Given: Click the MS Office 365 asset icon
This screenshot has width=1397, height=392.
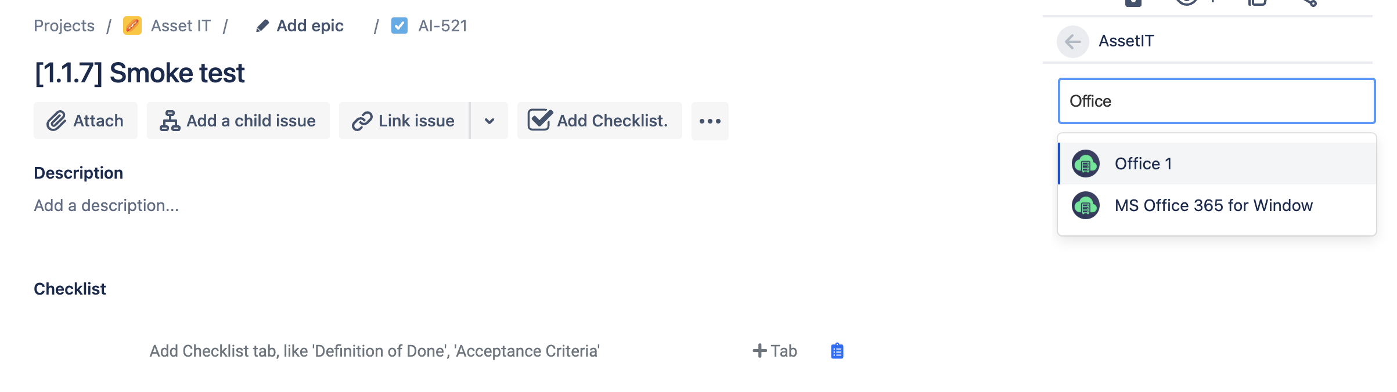Looking at the screenshot, I should pyautogui.click(x=1085, y=205).
